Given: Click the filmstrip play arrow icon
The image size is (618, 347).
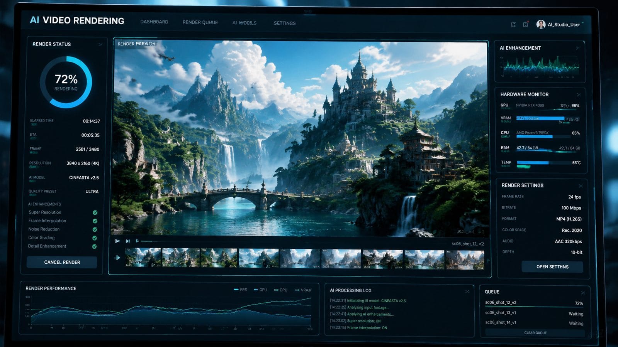Looking at the screenshot, I should [x=118, y=258].
